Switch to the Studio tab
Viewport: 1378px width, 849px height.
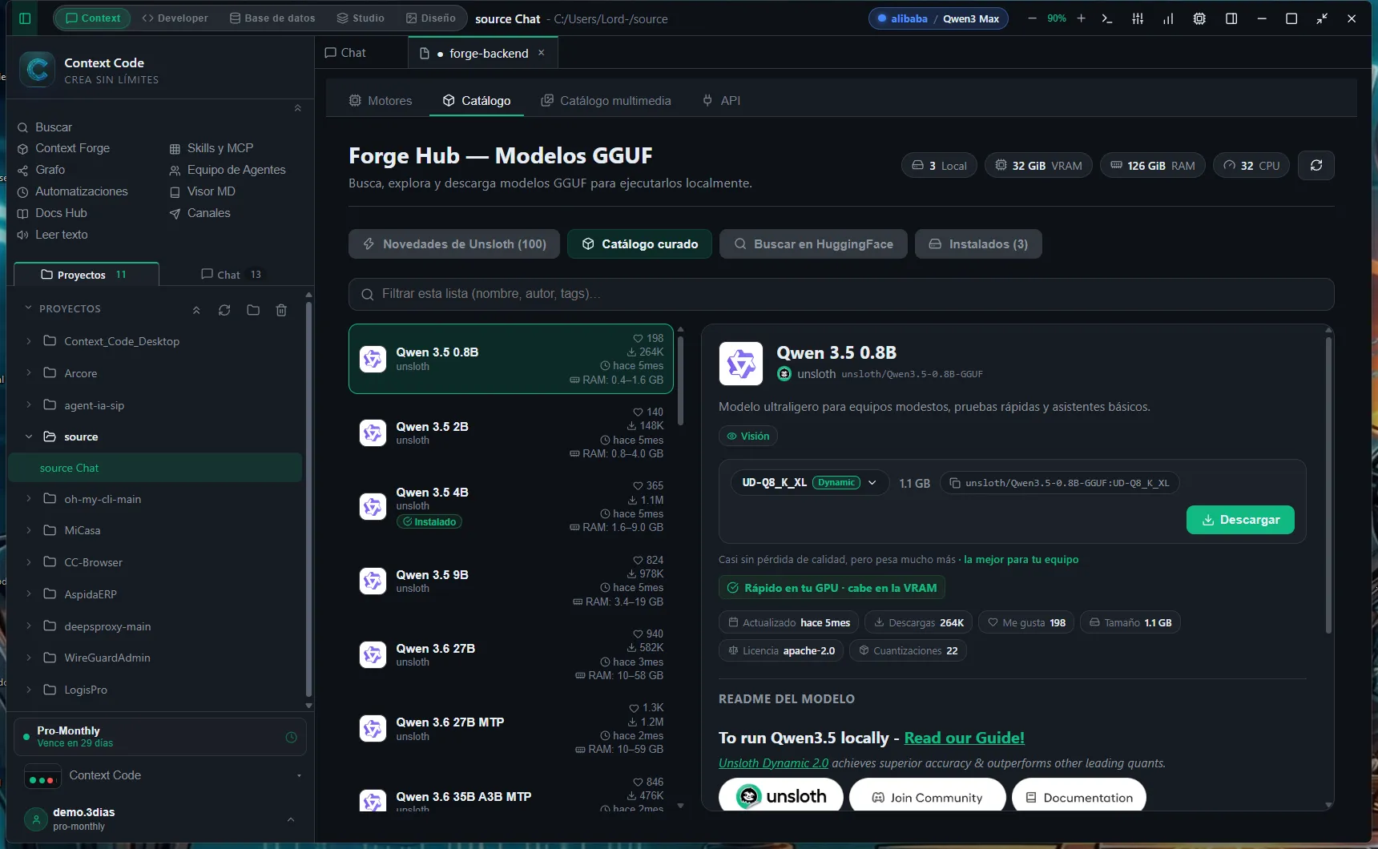pyautogui.click(x=361, y=18)
